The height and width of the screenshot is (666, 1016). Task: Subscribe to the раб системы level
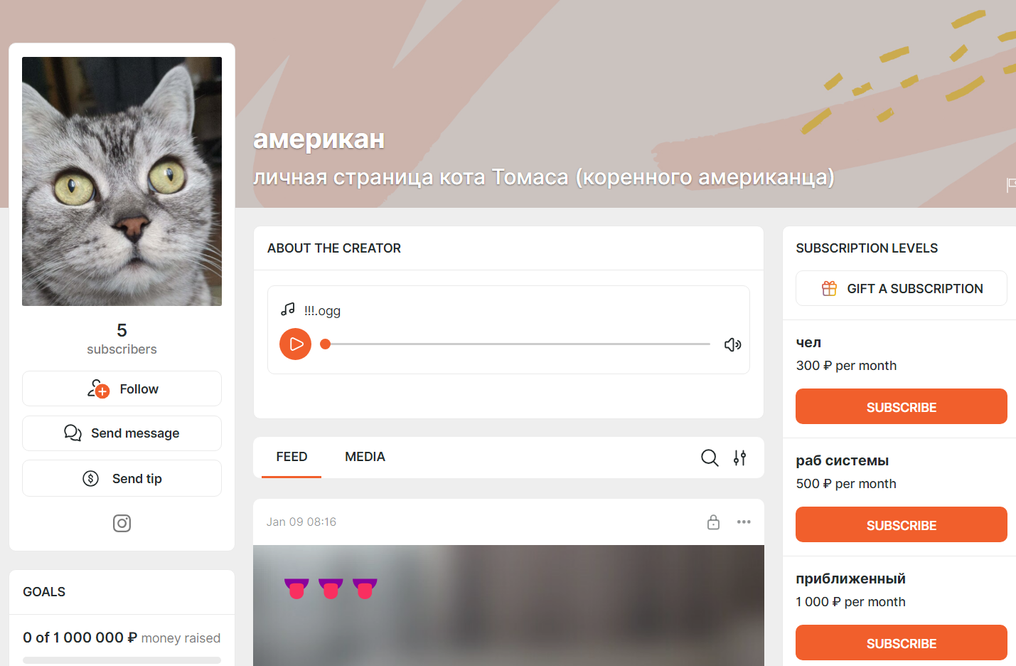tap(901, 524)
